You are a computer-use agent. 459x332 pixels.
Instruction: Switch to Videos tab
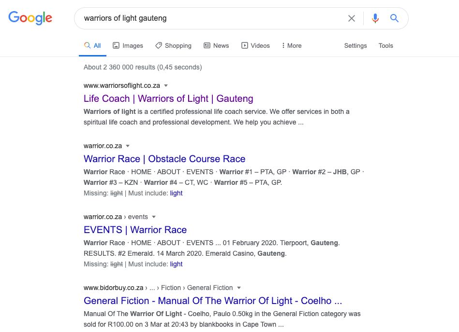click(x=255, y=45)
